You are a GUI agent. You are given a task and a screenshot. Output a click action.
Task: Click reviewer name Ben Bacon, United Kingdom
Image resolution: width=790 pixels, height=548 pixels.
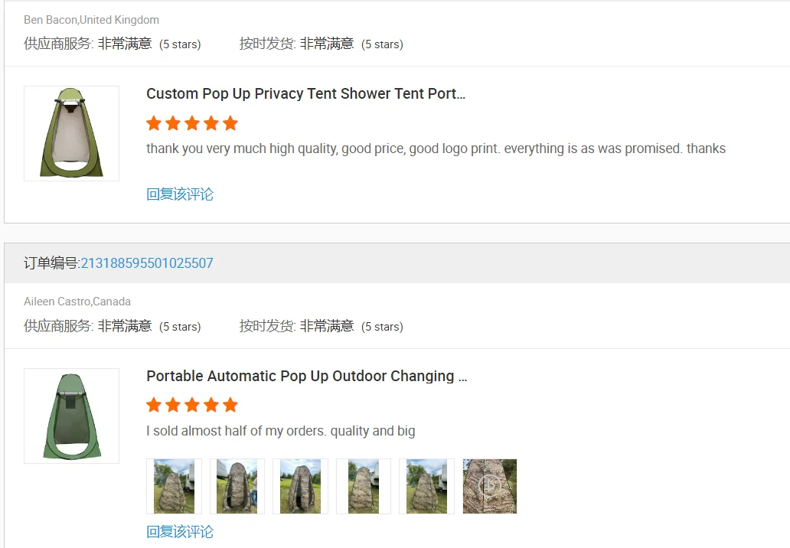(91, 20)
